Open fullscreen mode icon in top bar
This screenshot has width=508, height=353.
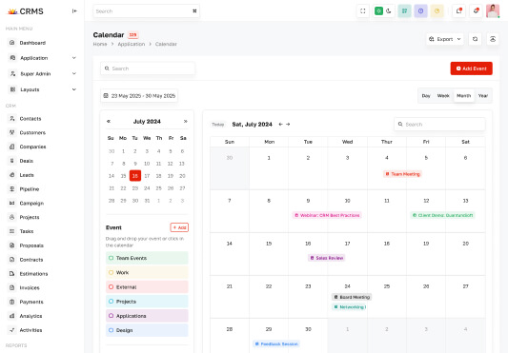click(363, 11)
